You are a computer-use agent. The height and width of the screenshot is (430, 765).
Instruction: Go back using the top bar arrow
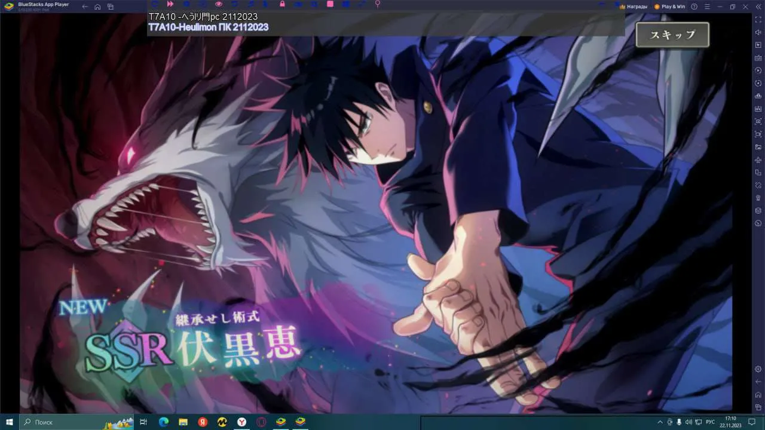click(x=85, y=7)
